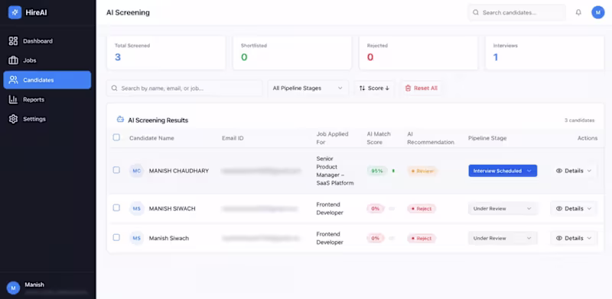This screenshot has height=299, width=612.
Task: Click the Dashboard grid icon
Action: point(13,41)
